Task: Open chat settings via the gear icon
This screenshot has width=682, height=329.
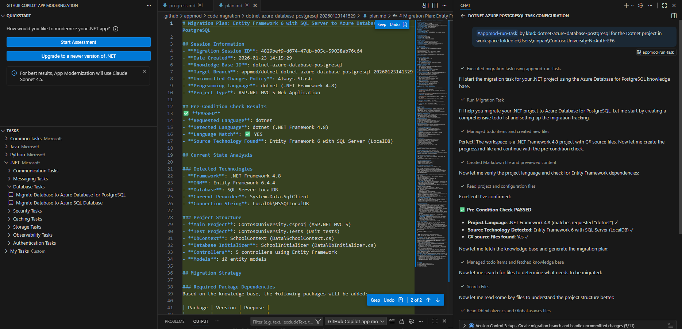Action: (x=640, y=5)
